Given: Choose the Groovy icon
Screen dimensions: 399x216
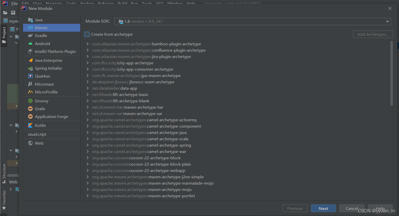Looking at the screenshot, I should tap(30, 101).
